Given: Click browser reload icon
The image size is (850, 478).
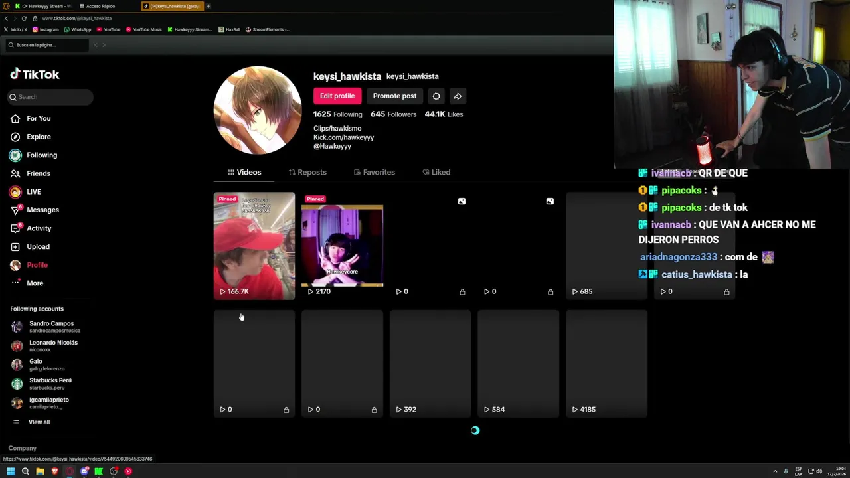Looking at the screenshot, I should click(x=24, y=18).
